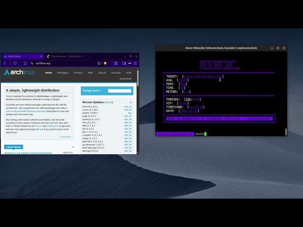Click the polly 21.1.5-1 update entry
303x227 pixels.
[x=89, y=116]
